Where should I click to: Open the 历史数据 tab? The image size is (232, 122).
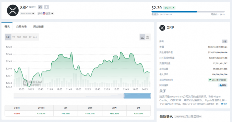coord(38,27)
